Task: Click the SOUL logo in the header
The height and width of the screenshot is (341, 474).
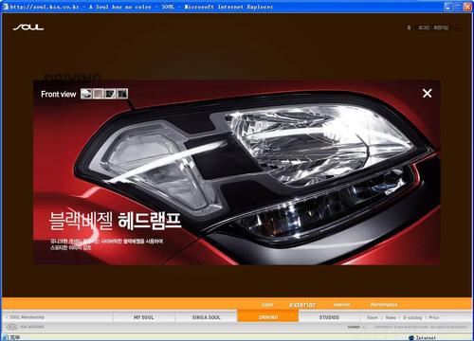Action: point(28,27)
